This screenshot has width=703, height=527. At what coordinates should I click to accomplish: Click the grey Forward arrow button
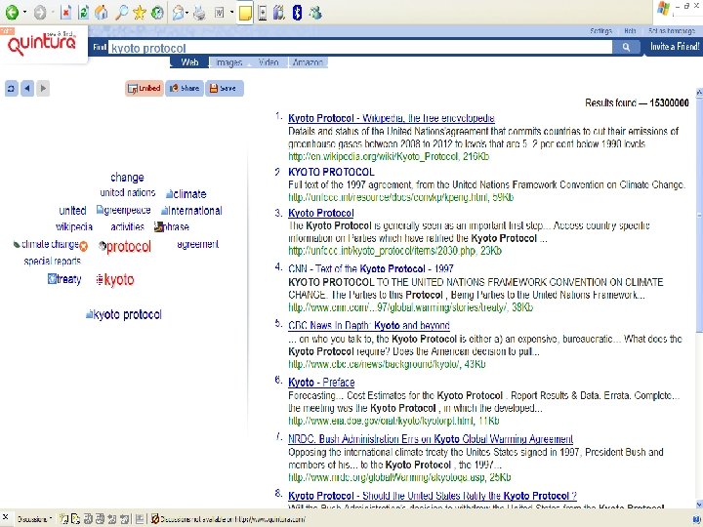(40, 13)
